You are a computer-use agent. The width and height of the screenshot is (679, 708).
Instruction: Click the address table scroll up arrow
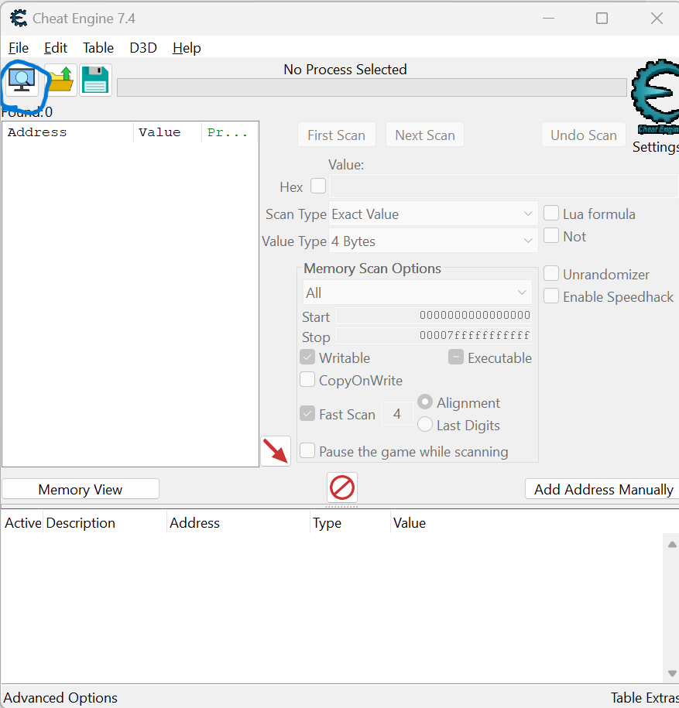tap(672, 544)
